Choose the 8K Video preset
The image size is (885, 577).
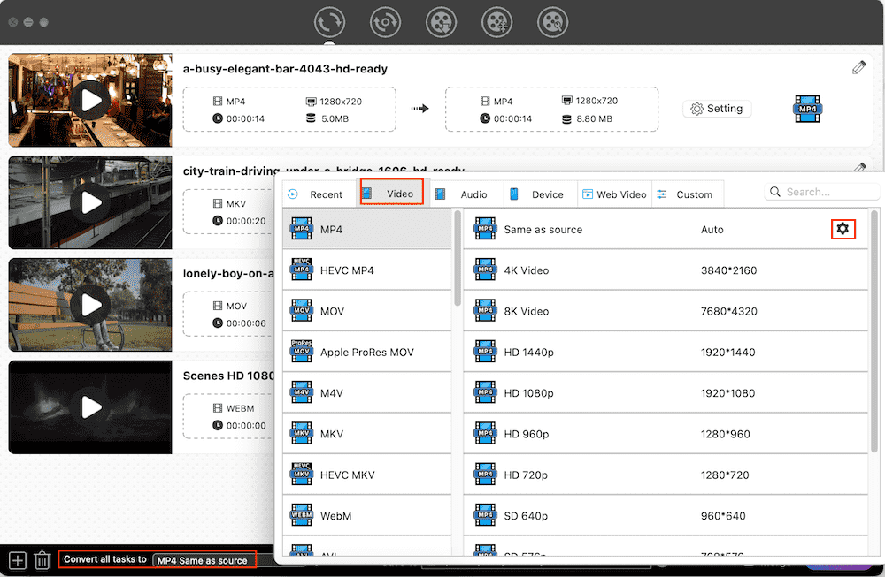(x=666, y=311)
